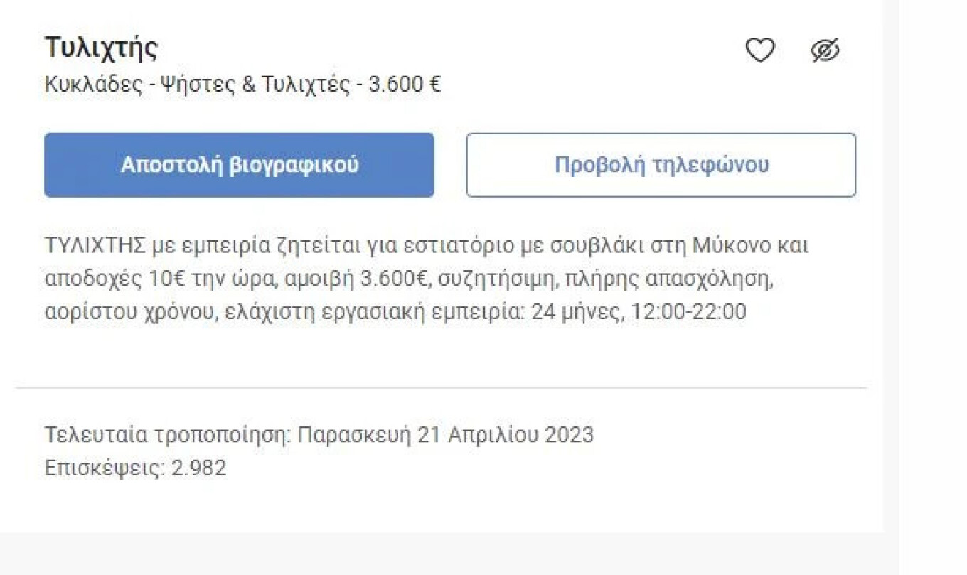This screenshot has height=575, width=967.
Task: Click the πλήρης απασχόληση text
Action: 668,279
